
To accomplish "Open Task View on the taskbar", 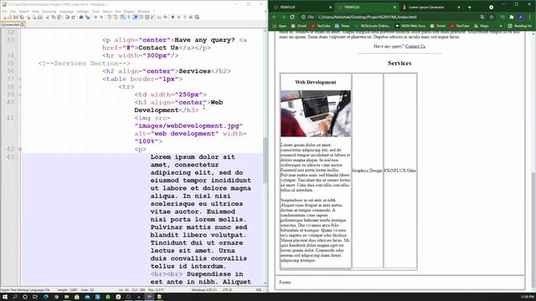I will [35, 297].
